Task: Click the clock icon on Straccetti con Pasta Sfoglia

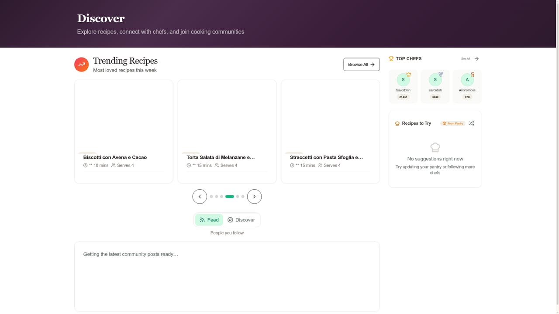Action: 292,165
